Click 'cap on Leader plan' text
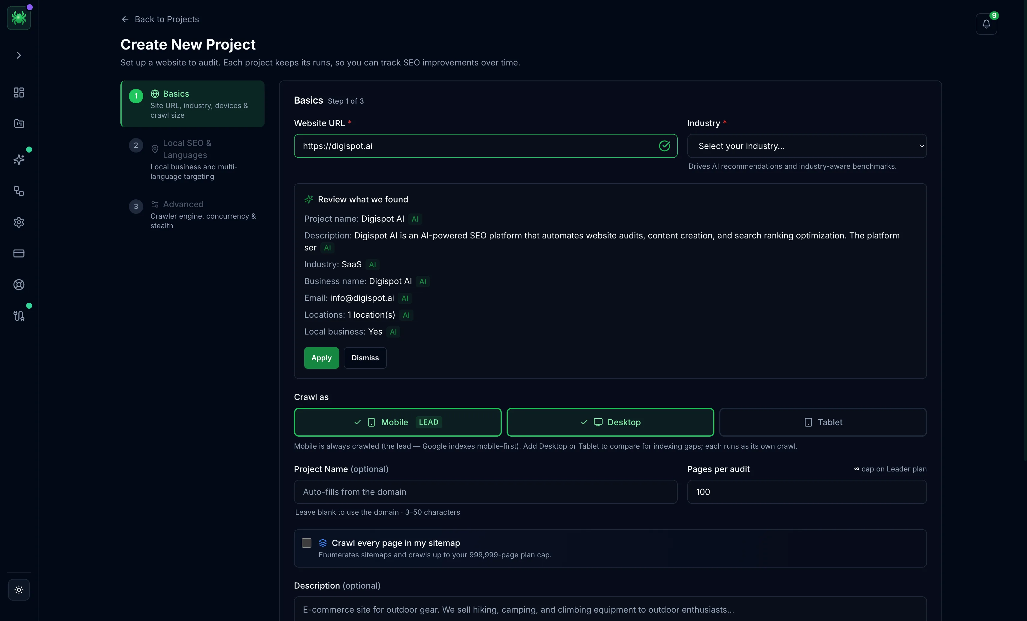 (x=894, y=469)
